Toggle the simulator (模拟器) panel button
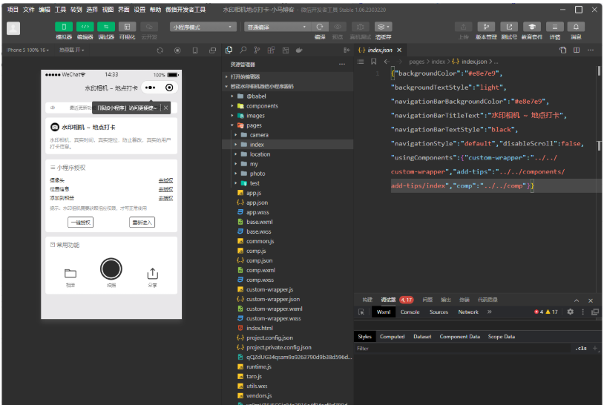Image resolution: width=604 pixels, height=405 pixels. point(65,27)
